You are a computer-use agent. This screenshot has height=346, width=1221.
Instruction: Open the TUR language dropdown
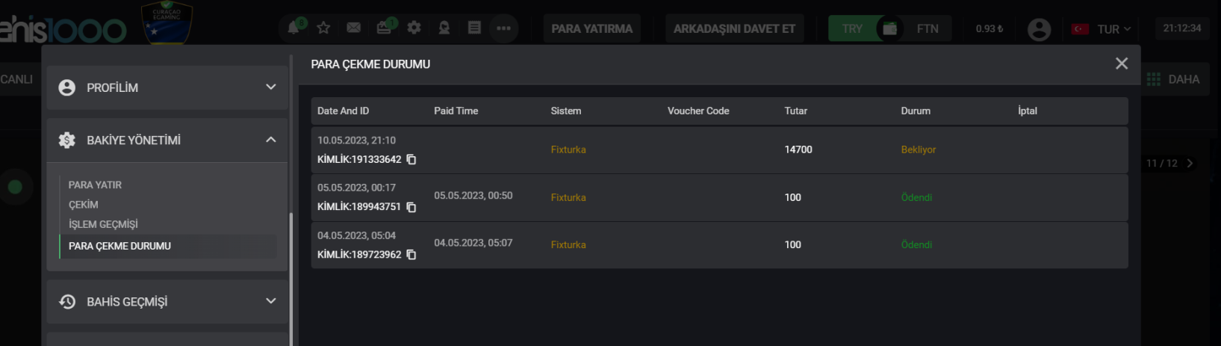(1102, 28)
